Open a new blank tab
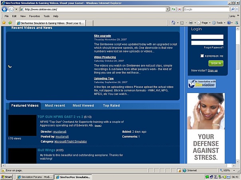 point(89,23)
